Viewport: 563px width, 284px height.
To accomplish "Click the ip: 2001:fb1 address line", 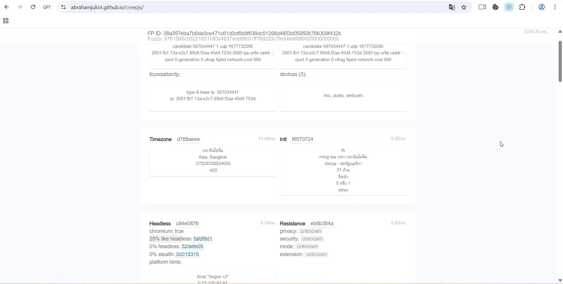I will (x=213, y=99).
